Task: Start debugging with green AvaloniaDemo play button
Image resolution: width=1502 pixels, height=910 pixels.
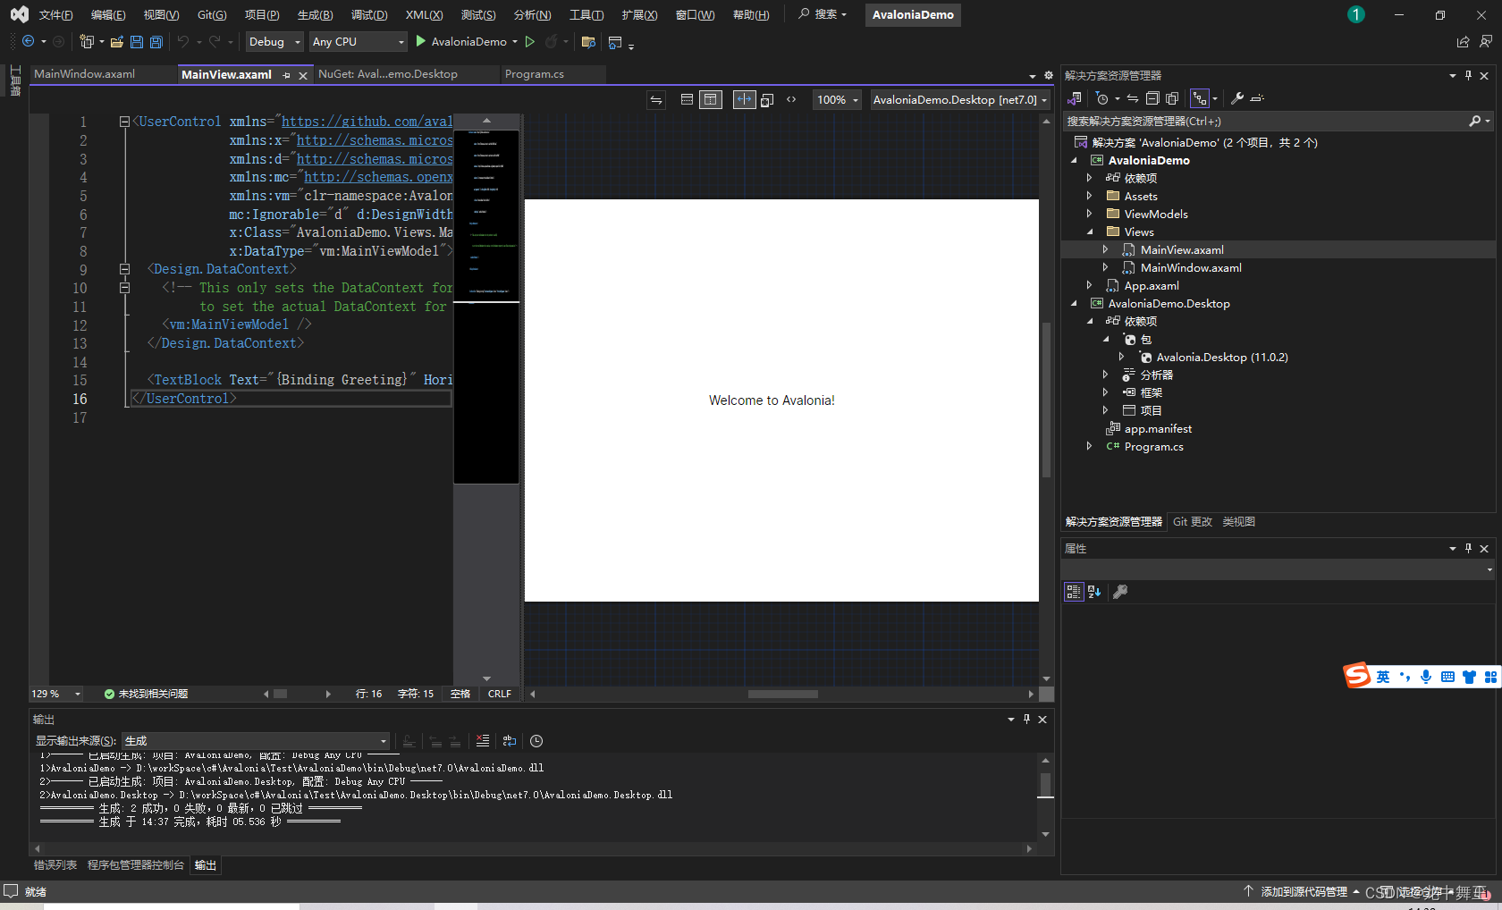Action: tap(460, 42)
